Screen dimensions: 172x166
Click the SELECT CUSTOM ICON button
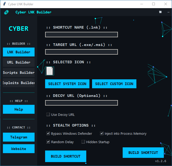(x=114, y=84)
